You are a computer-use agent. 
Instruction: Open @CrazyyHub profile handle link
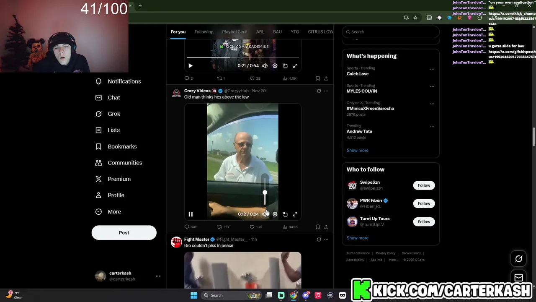pyautogui.click(x=236, y=91)
